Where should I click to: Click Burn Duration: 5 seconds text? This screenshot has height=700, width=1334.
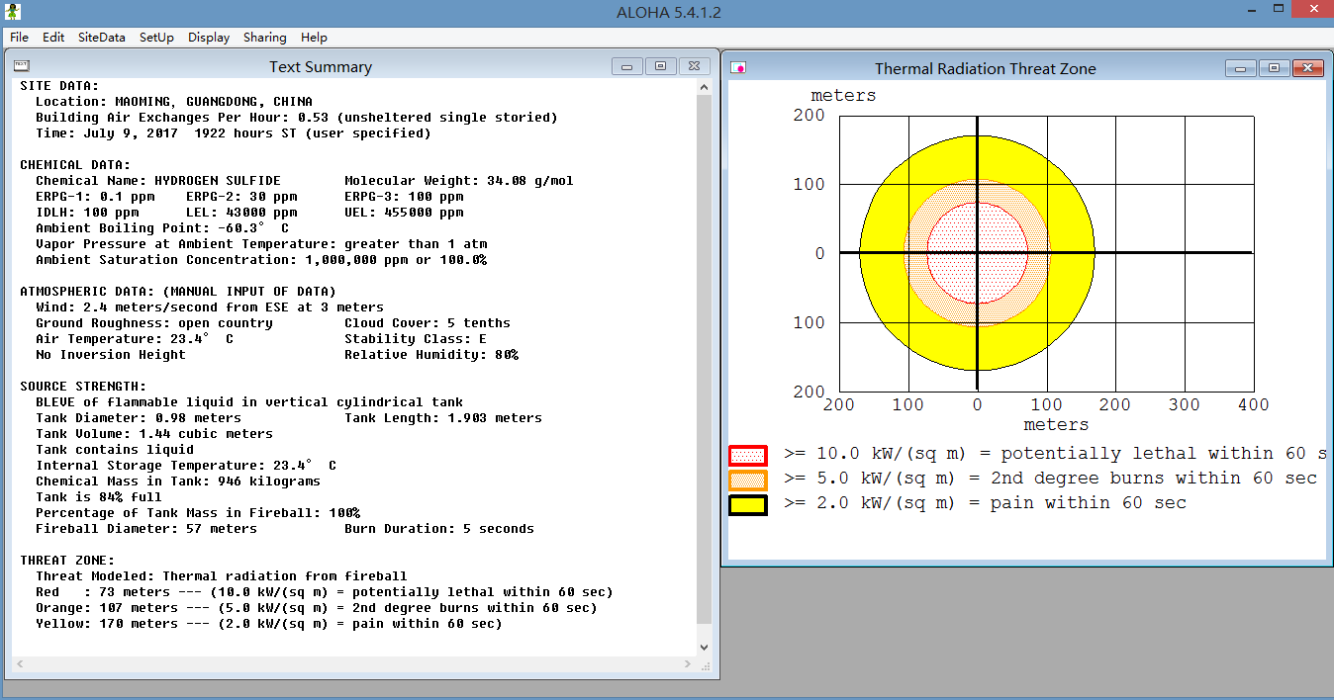(439, 529)
